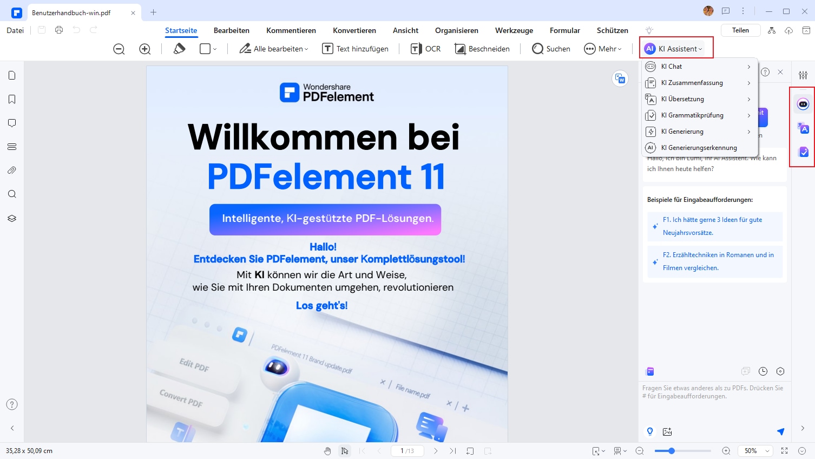Select prompt F2 Erzähltechniken example

click(715, 261)
